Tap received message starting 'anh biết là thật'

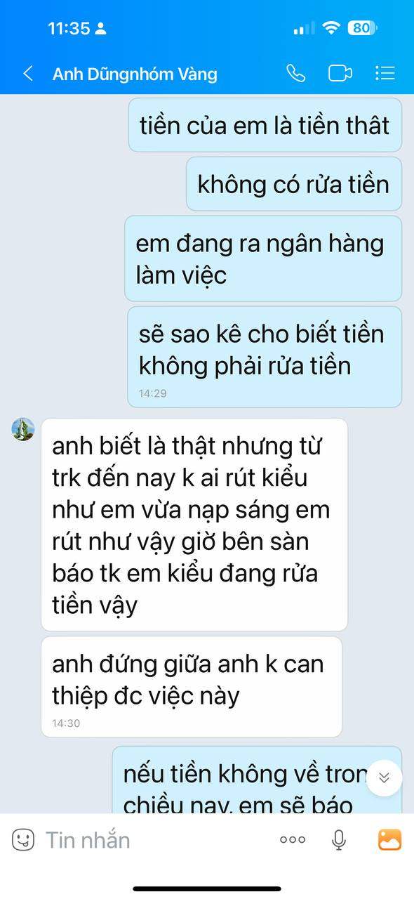tap(194, 525)
